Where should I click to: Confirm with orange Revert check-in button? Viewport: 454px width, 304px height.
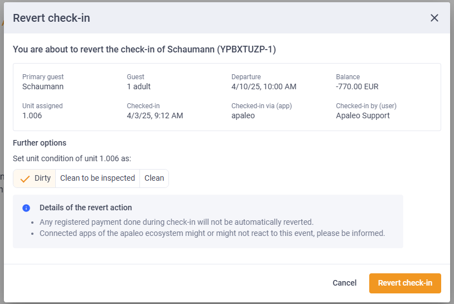coord(405,283)
